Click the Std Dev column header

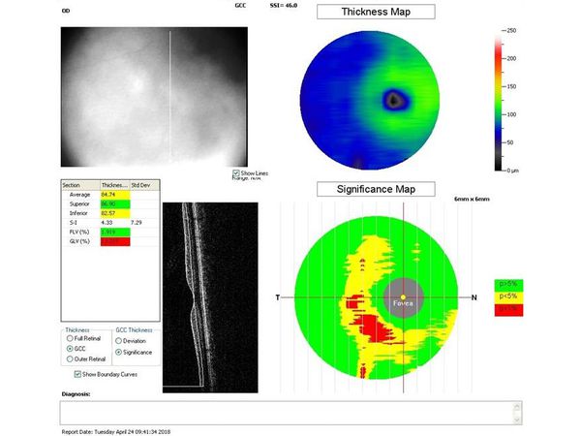140,184
